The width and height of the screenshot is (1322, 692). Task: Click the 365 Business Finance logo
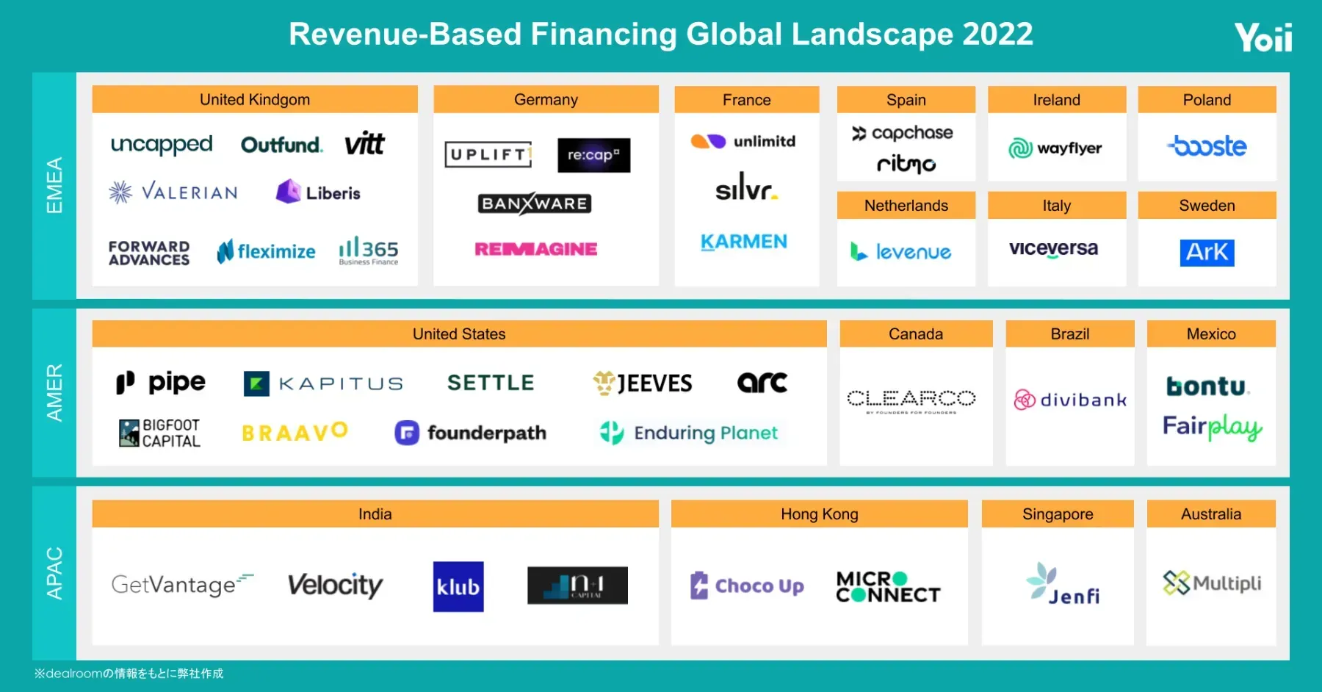(369, 251)
